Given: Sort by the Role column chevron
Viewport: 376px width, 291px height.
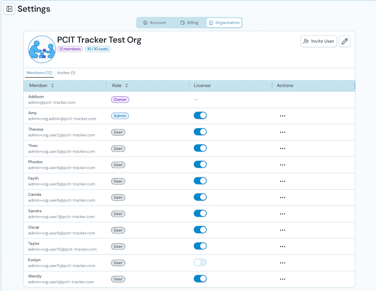Looking at the screenshot, I should point(126,85).
